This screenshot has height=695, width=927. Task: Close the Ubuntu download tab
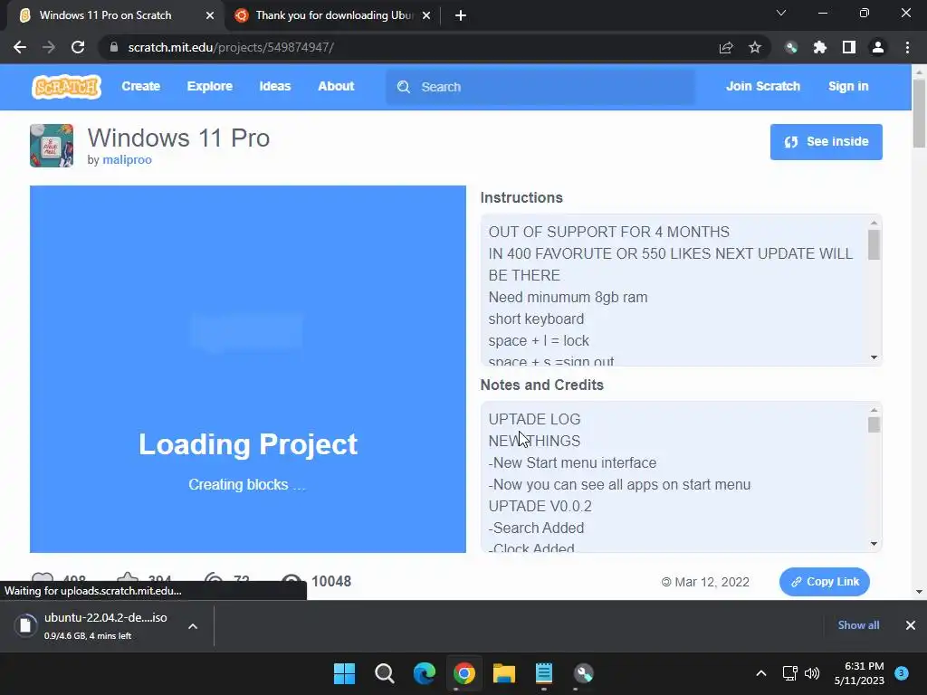pos(426,15)
